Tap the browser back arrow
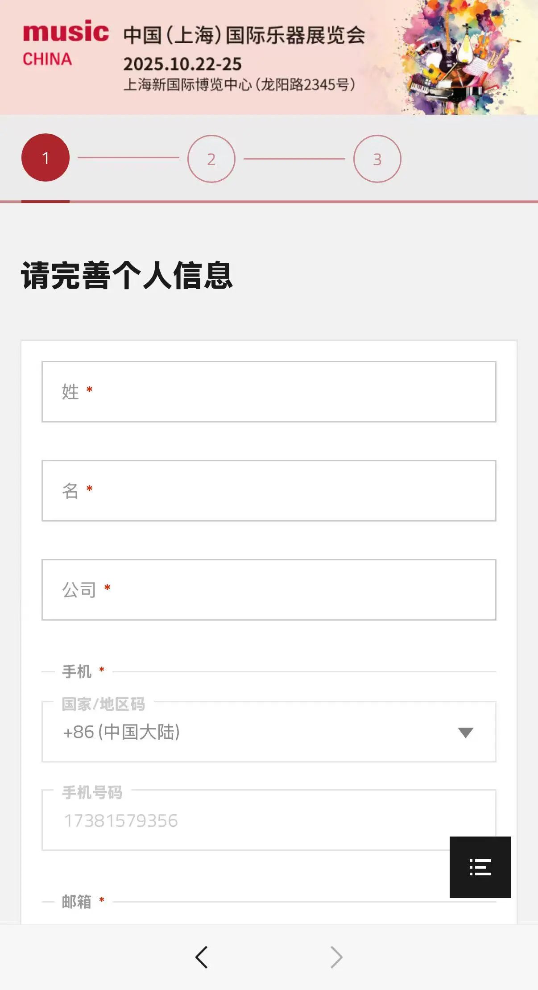 point(202,957)
